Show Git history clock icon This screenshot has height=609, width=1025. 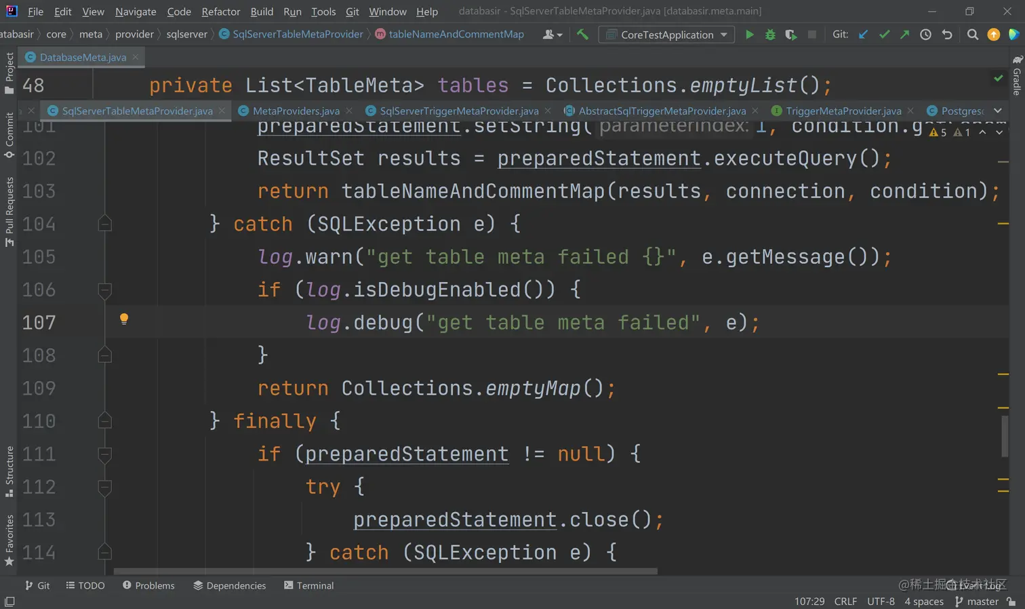coord(925,35)
